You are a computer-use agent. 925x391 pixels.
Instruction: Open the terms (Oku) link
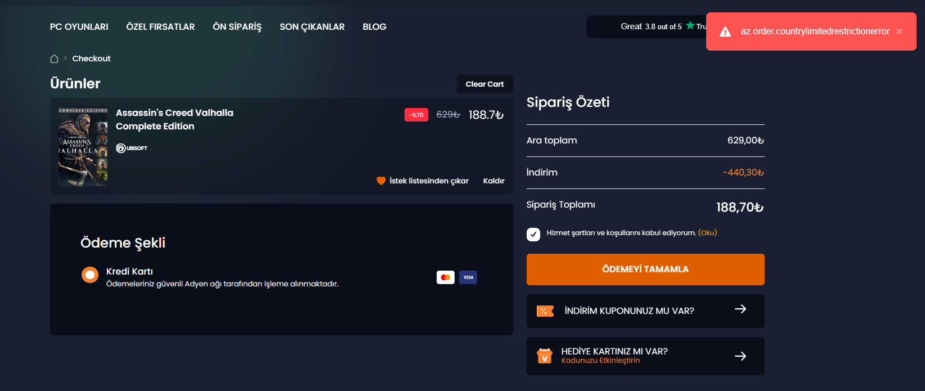click(707, 232)
